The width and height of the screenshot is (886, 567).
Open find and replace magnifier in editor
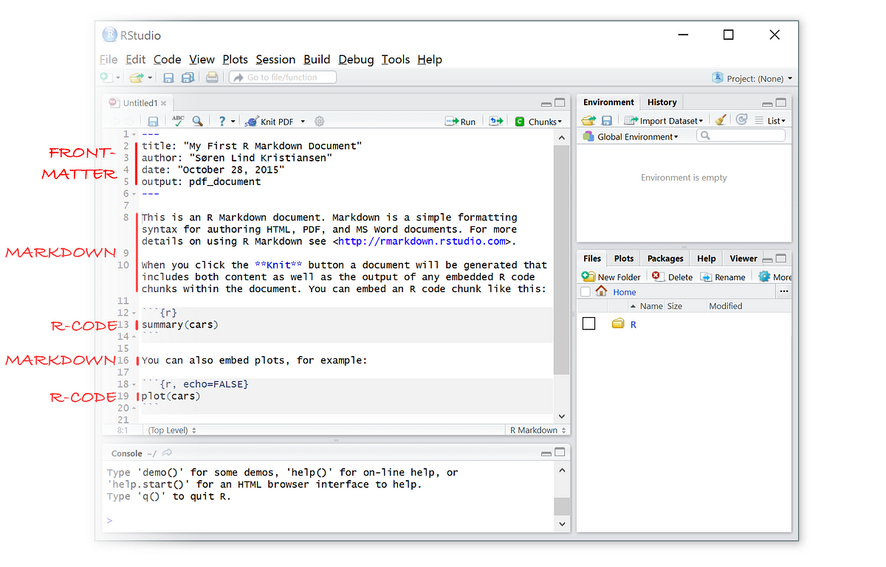[198, 121]
